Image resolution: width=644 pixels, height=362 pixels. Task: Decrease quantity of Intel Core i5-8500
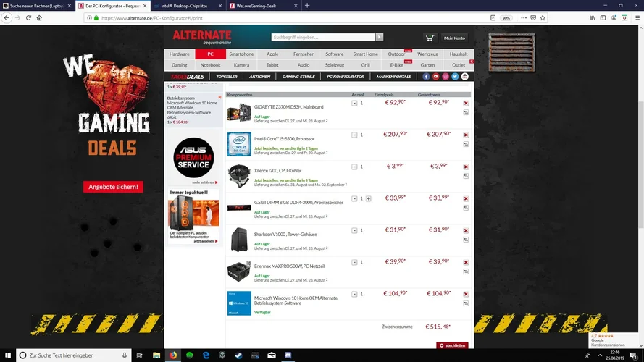(x=354, y=135)
